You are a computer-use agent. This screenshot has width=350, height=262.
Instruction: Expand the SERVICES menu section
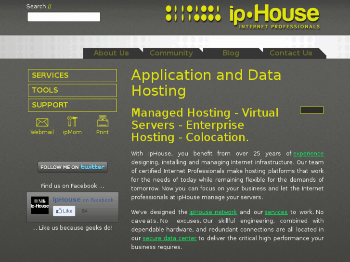click(72, 75)
